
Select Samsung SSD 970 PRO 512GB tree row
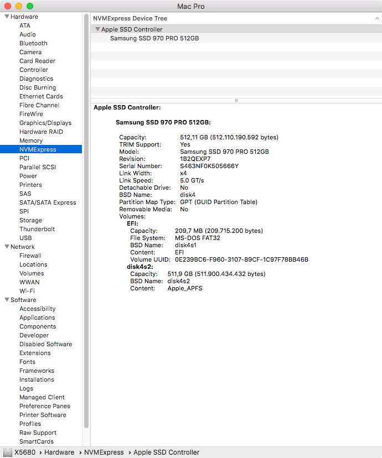tap(236, 38)
